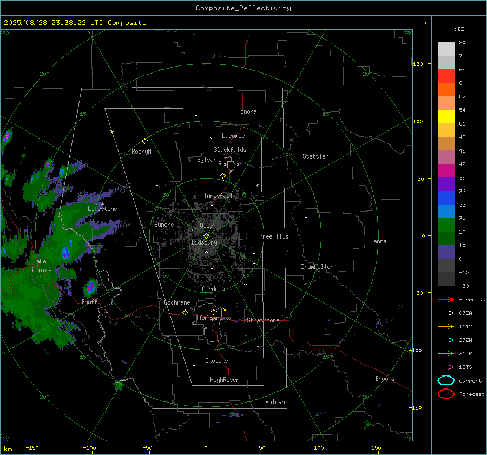487x455 pixels.
Task: Click the intense storm cell near Banff
Action: tap(90, 288)
